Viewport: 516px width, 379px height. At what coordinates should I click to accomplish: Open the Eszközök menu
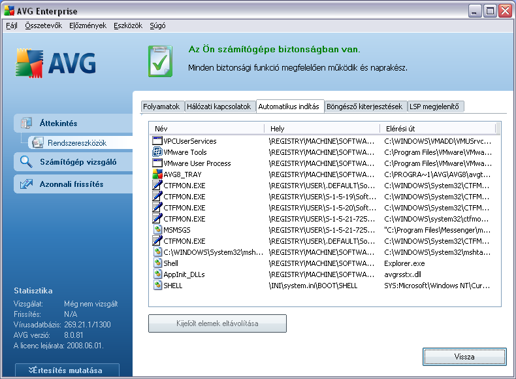(128, 25)
